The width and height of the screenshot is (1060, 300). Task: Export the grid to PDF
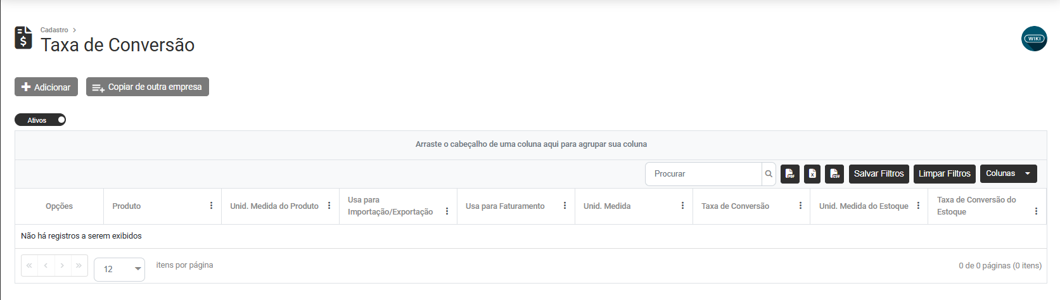click(x=790, y=173)
